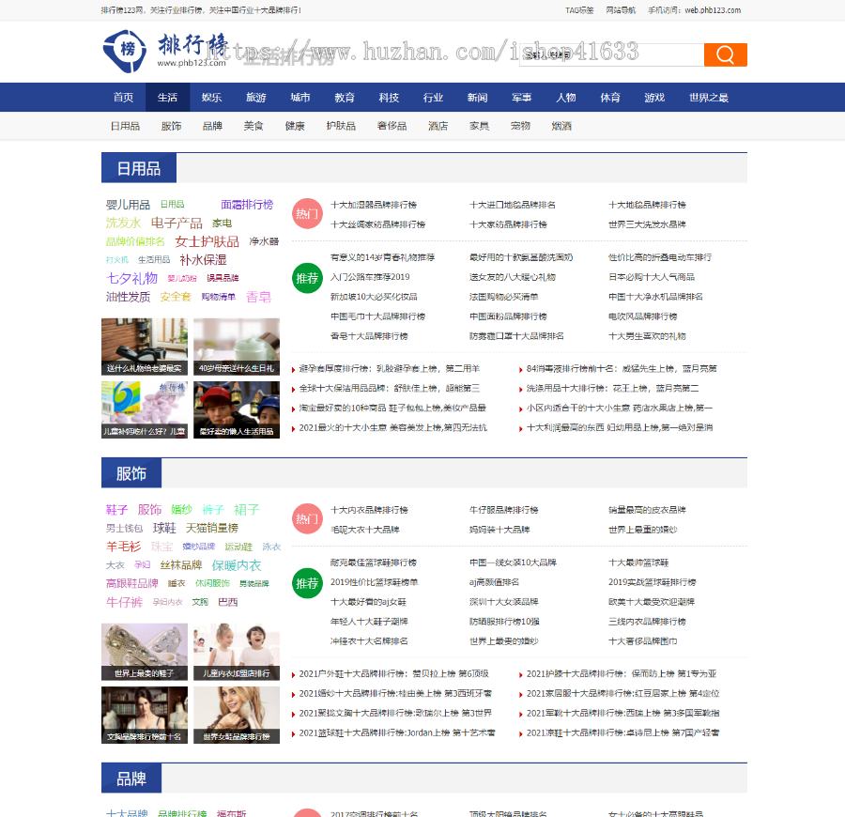The height and width of the screenshot is (817, 845).
Task: Select the 宠物 sub-navigation link
Action: [x=520, y=126]
